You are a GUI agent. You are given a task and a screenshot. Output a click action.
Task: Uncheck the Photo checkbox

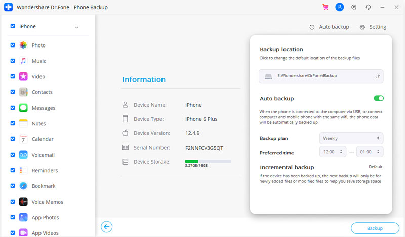tap(12, 45)
